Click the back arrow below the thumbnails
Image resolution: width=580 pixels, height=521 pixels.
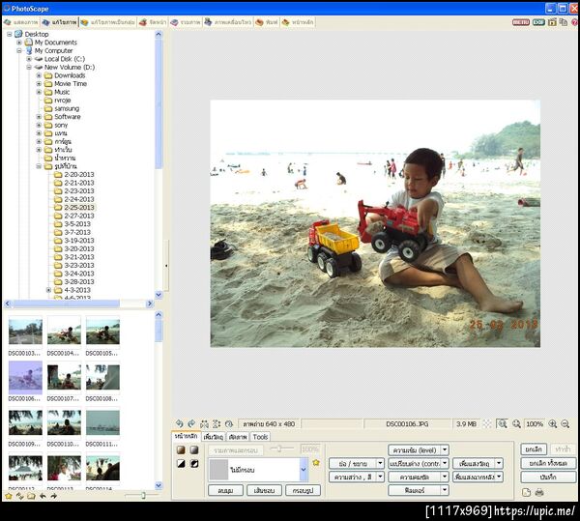[x=43, y=496]
